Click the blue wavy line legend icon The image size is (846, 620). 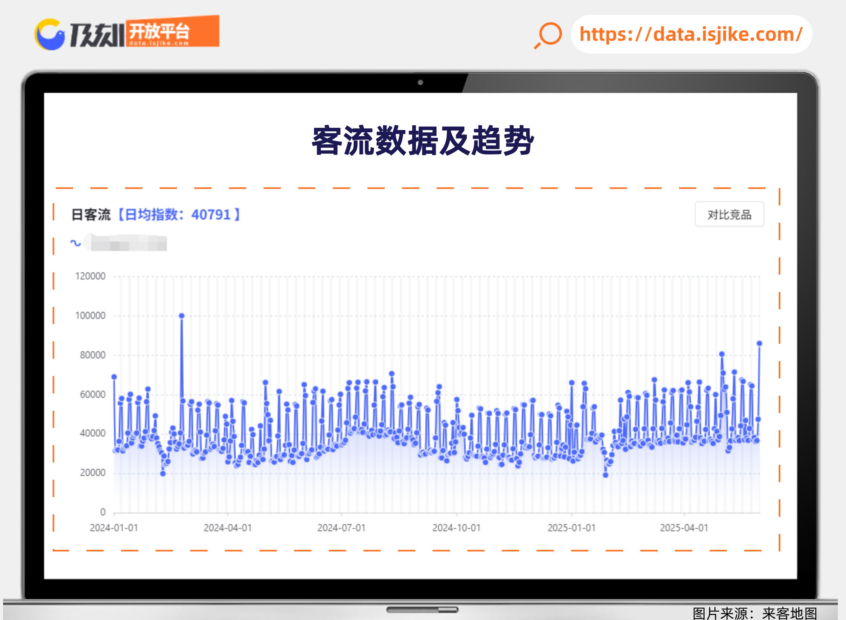tap(75, 243)
